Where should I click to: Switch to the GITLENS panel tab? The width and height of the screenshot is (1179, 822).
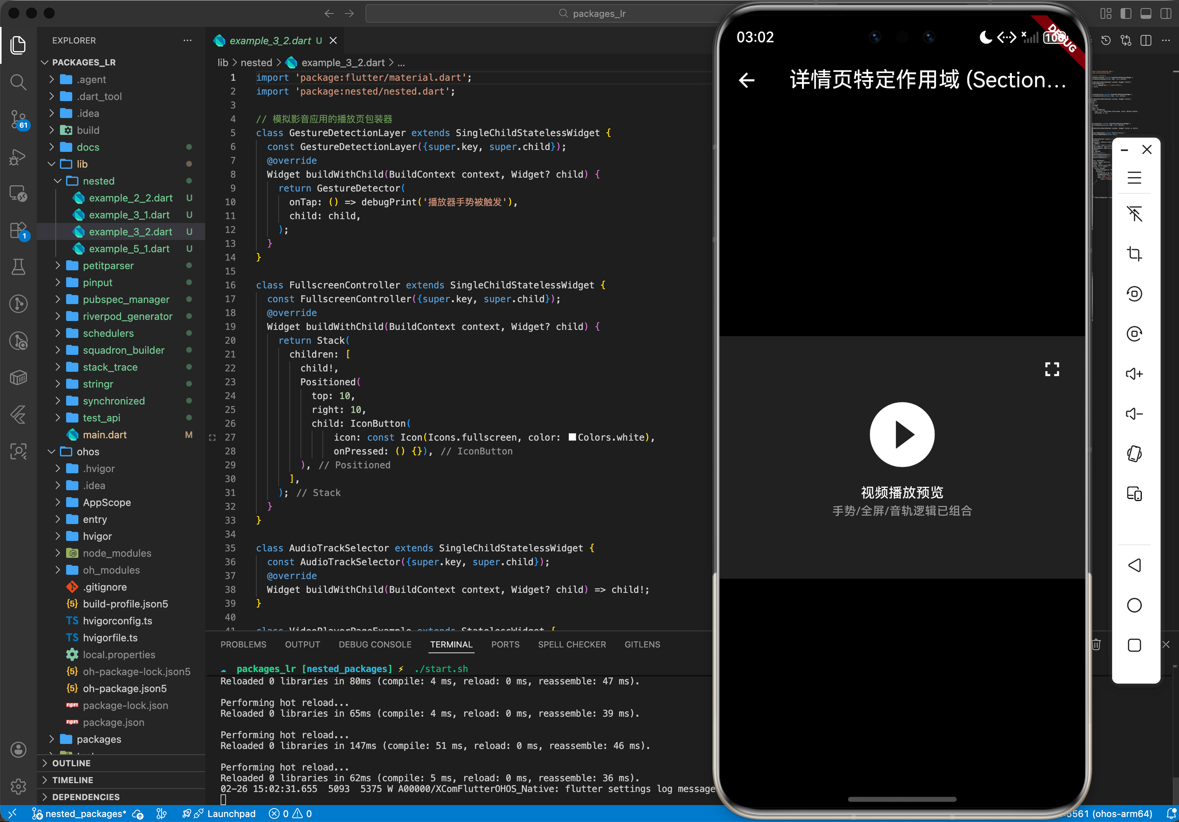pos(642,644)
